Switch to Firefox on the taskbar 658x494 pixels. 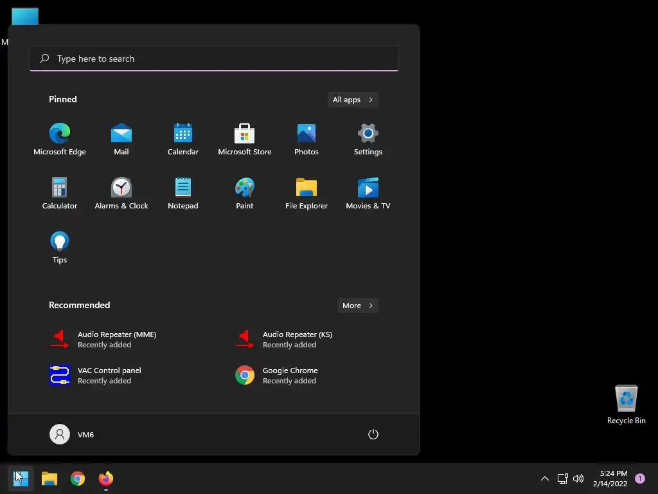pyautogui.click(x=106, y=479)
